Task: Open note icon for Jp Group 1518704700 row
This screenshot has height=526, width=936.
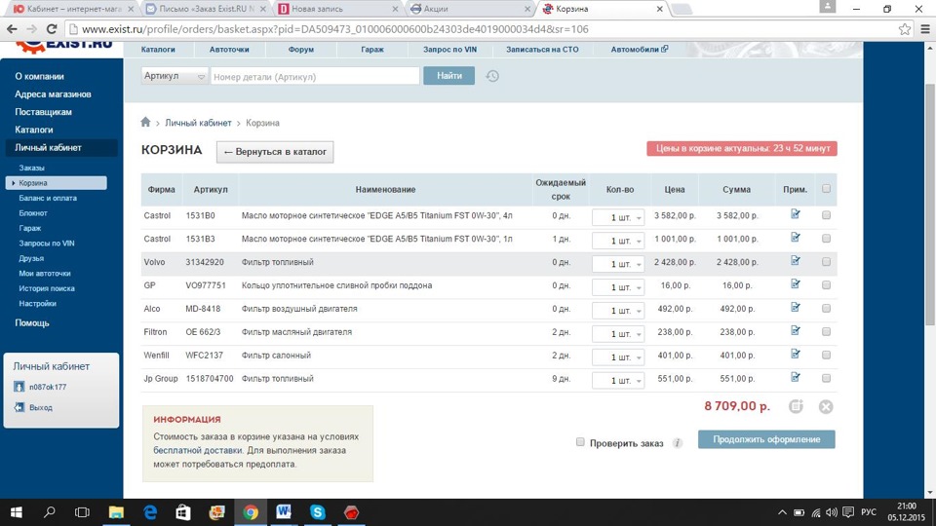Action: coord(796,376)
